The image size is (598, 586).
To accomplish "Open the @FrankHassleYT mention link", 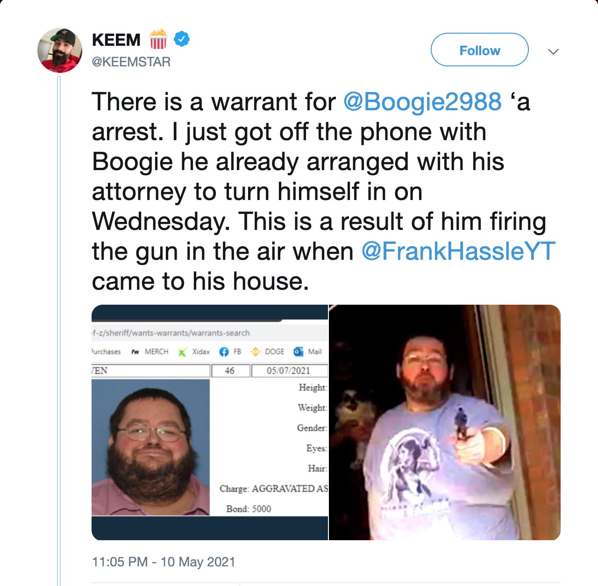I will click(x=458, y=251).
